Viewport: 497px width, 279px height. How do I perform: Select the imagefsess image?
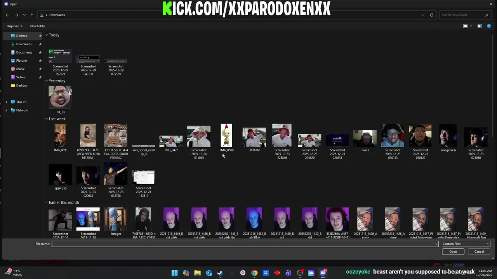point(448,138)
